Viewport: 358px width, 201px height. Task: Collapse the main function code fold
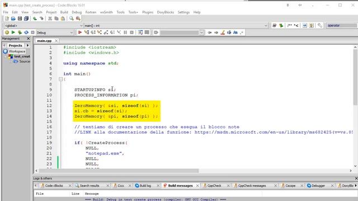(61, 79)
